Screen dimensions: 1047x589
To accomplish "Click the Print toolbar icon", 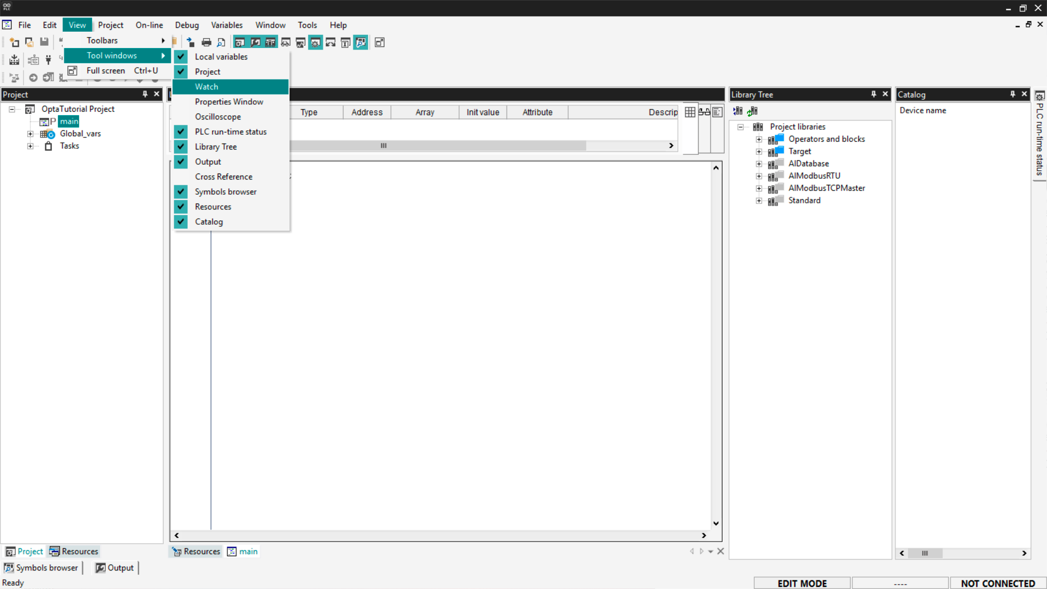I will pos(206,43).
